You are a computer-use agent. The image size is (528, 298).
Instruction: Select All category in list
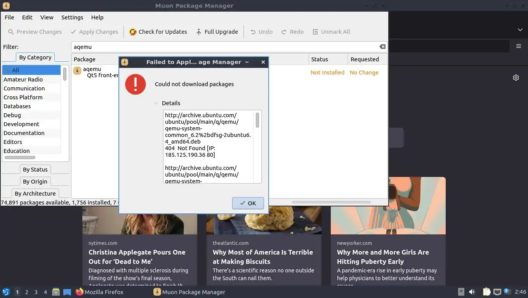point(31,70)
